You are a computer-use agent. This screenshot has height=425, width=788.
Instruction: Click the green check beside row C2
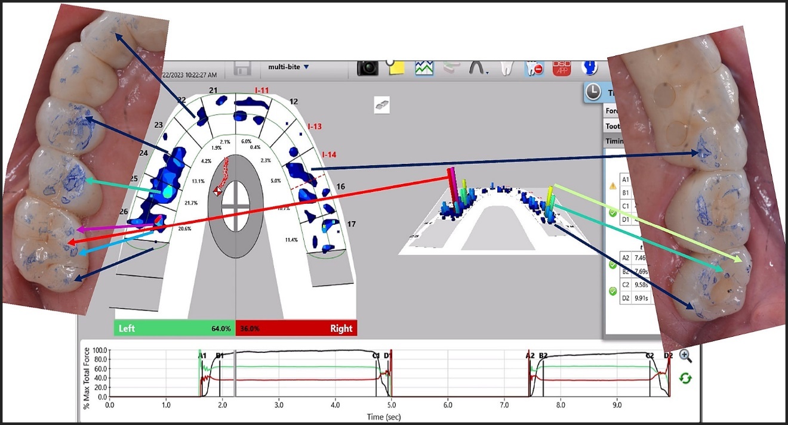coord(613,289)
